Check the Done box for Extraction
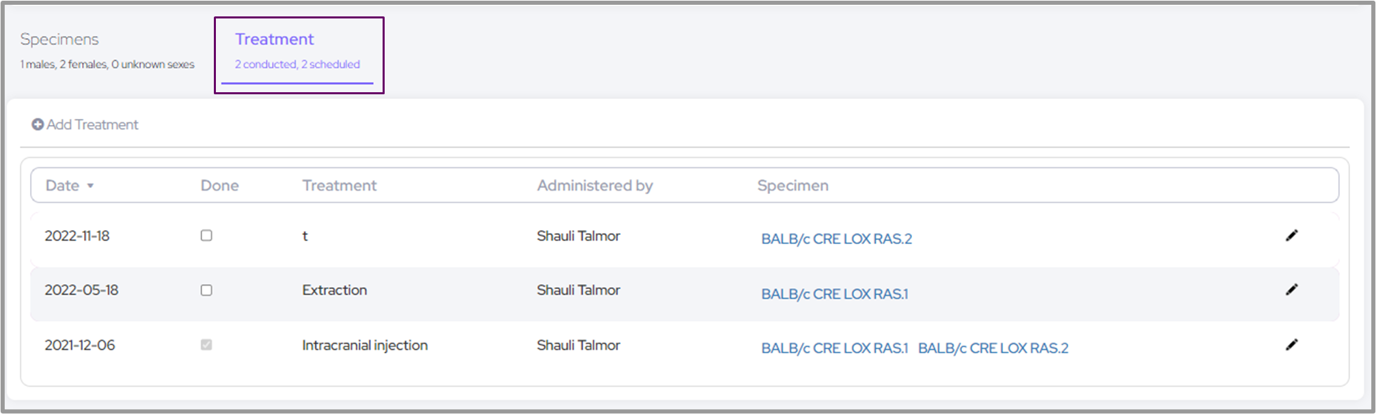This screenshot has width=1376, height=414. [206, 290]
